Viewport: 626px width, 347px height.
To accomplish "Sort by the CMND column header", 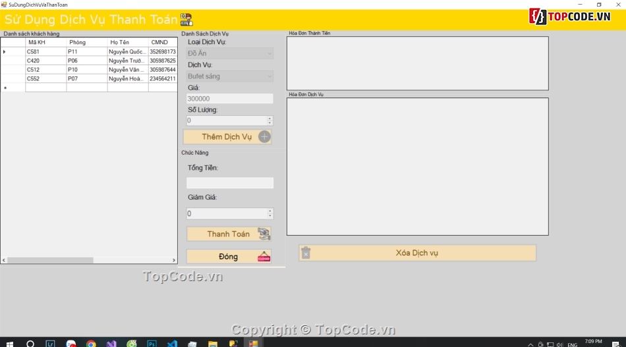I will [163, 42].
